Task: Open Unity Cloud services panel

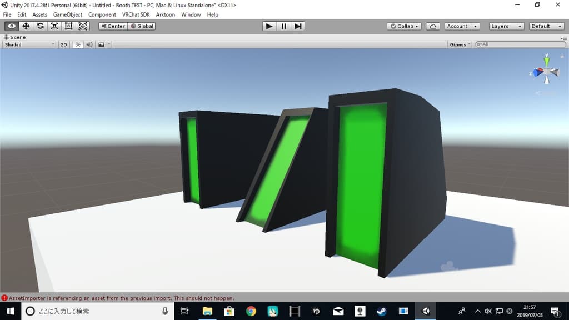Action: (x=433, y=26)
